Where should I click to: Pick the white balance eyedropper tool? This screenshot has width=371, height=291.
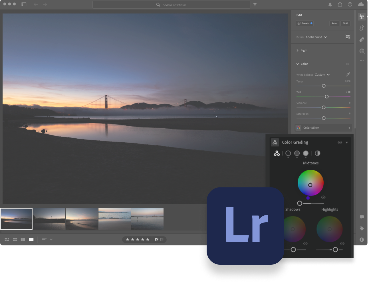pos(348,74)
